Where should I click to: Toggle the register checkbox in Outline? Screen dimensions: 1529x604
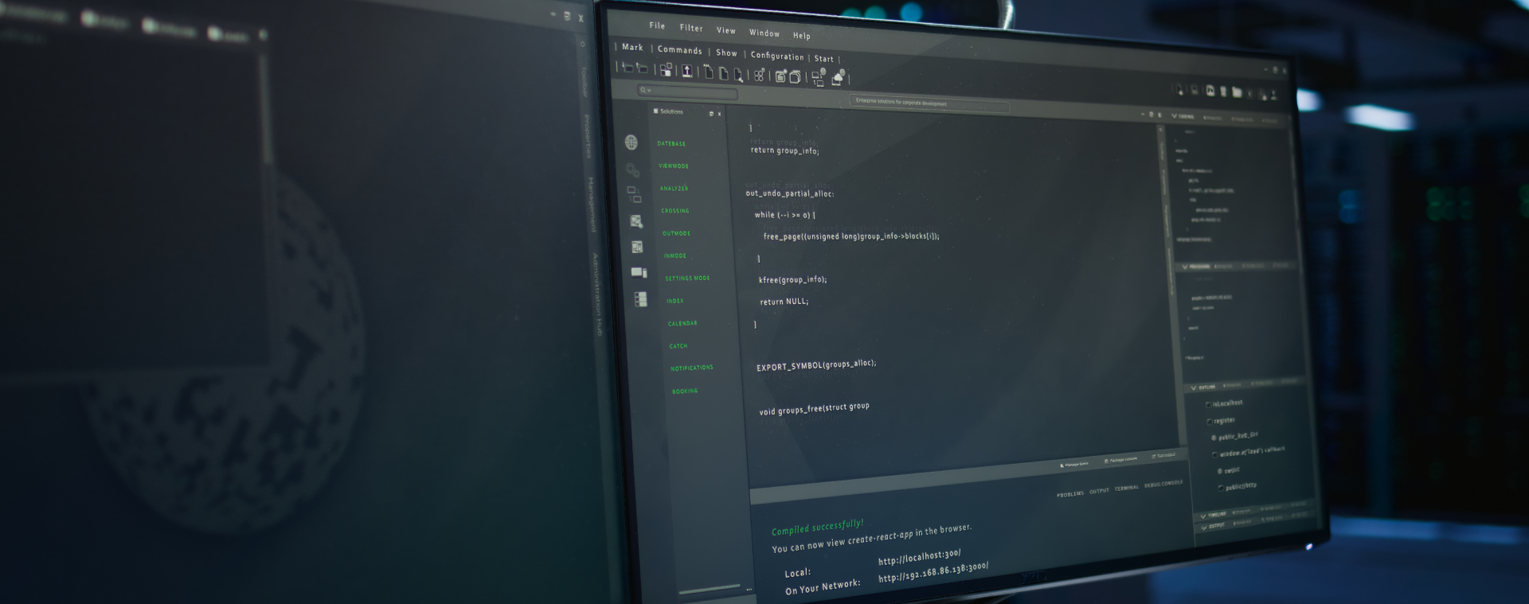pos(1209,422)
